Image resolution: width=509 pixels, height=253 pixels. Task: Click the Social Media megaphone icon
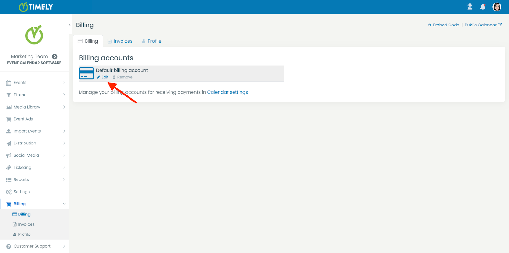coord(9,155)
